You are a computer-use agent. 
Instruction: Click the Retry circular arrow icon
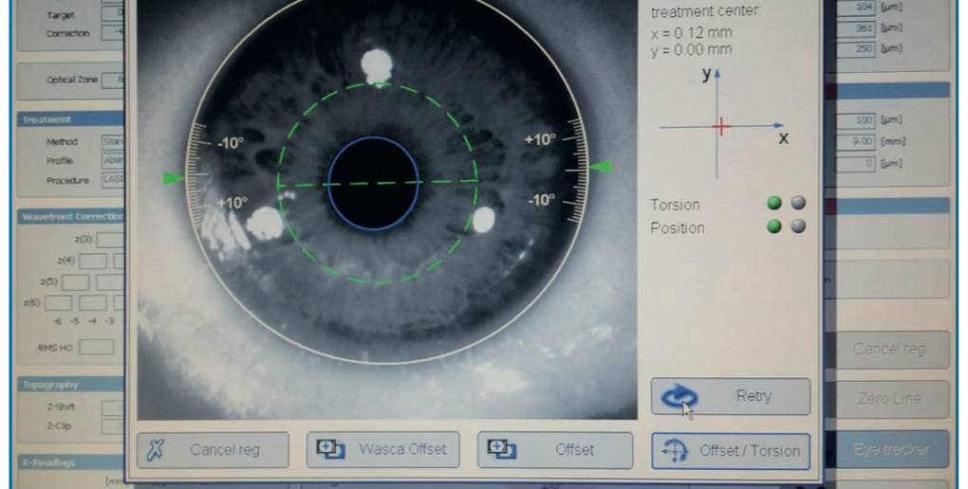(679, 396)
